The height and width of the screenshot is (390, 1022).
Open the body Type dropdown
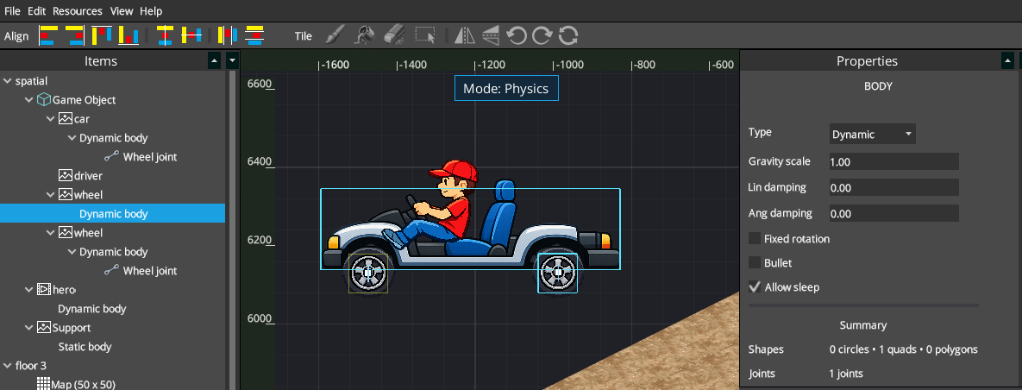pyautogui.click(x=872, y=135)
